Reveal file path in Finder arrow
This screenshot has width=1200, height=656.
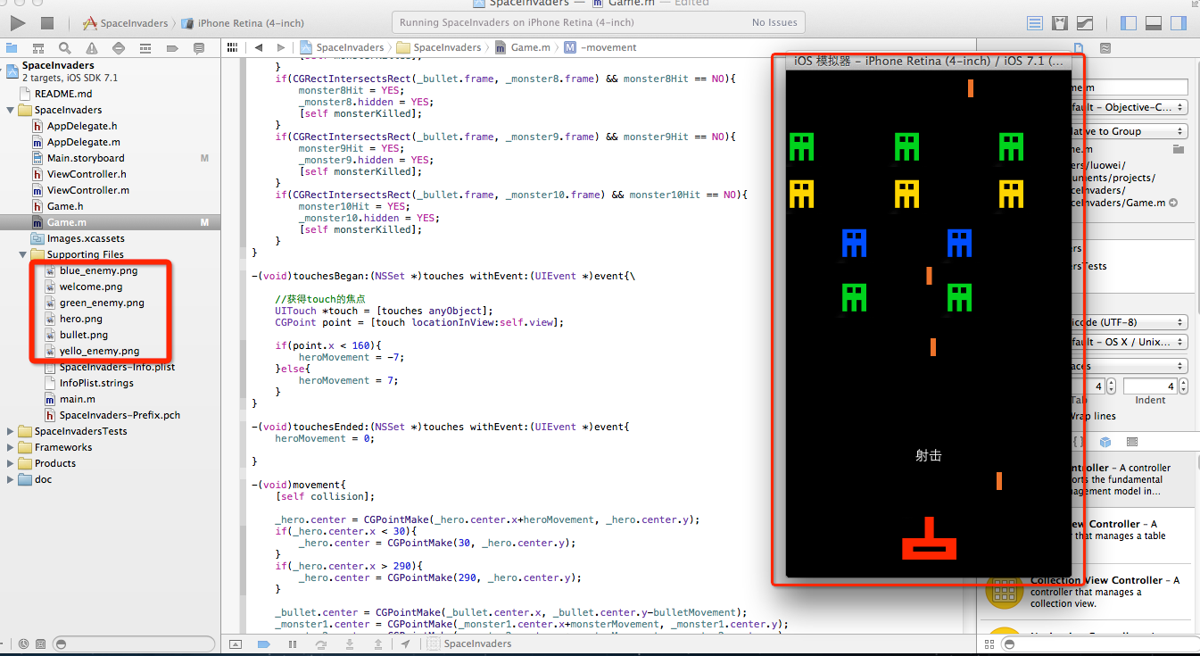click(x=1173, y=203)
